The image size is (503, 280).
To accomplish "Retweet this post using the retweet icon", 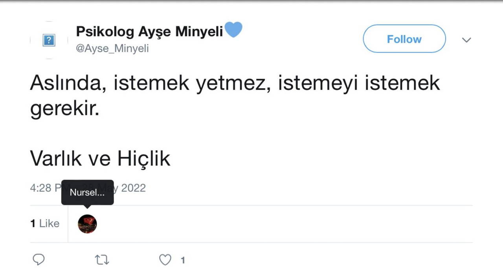I will (x=102, y=260).
